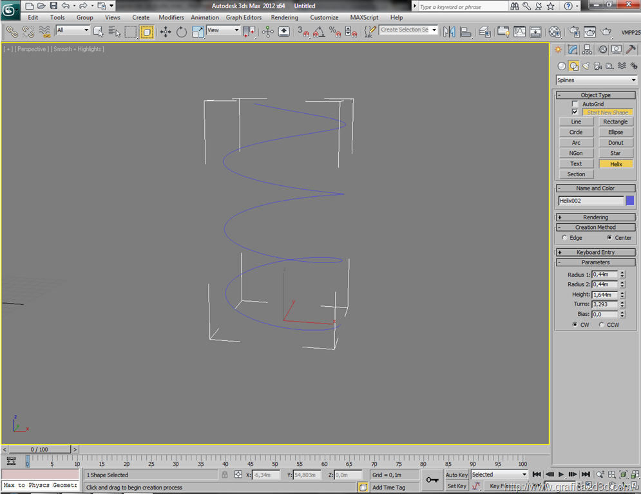Click the Mirror tool icon

[449, 32]
